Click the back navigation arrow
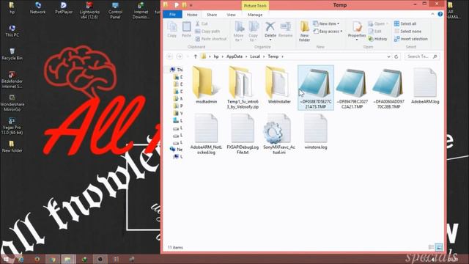Image resolution: width=469 pixels, height=264 pixels. [169, 56]
